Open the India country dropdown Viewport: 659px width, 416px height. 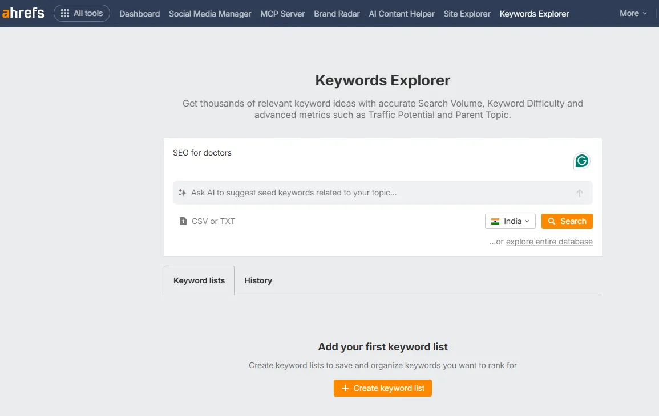(510, 221)
